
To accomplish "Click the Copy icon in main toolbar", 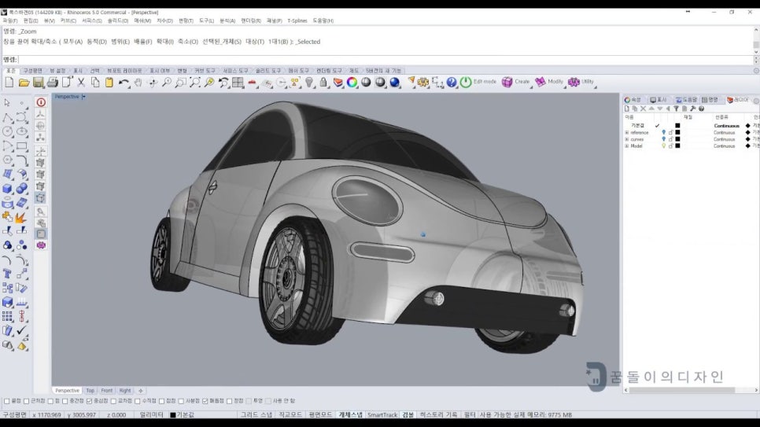I will click(x=95, y=83).
